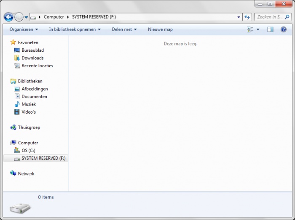Screen dimensions: 295x220
Task: Open the Organiseren menu
Action: click(24, 29)
